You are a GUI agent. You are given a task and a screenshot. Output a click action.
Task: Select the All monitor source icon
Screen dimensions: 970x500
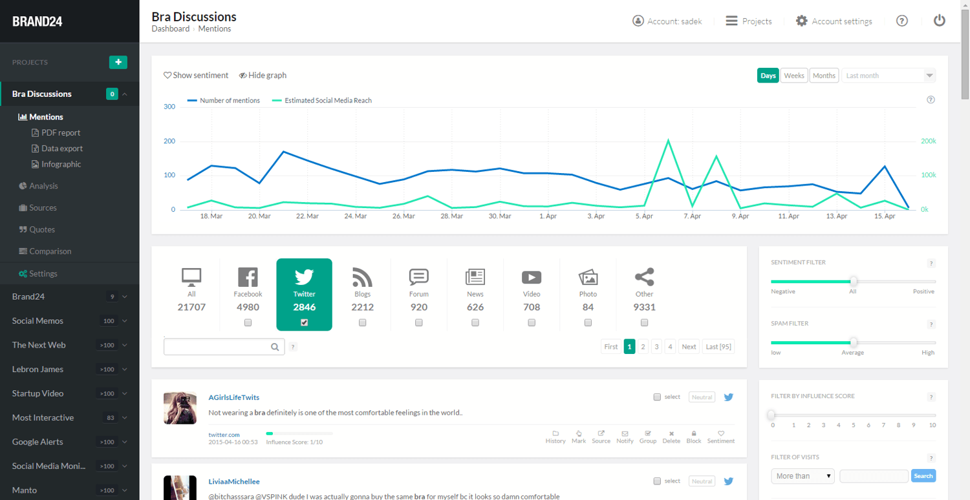(191, 277)
